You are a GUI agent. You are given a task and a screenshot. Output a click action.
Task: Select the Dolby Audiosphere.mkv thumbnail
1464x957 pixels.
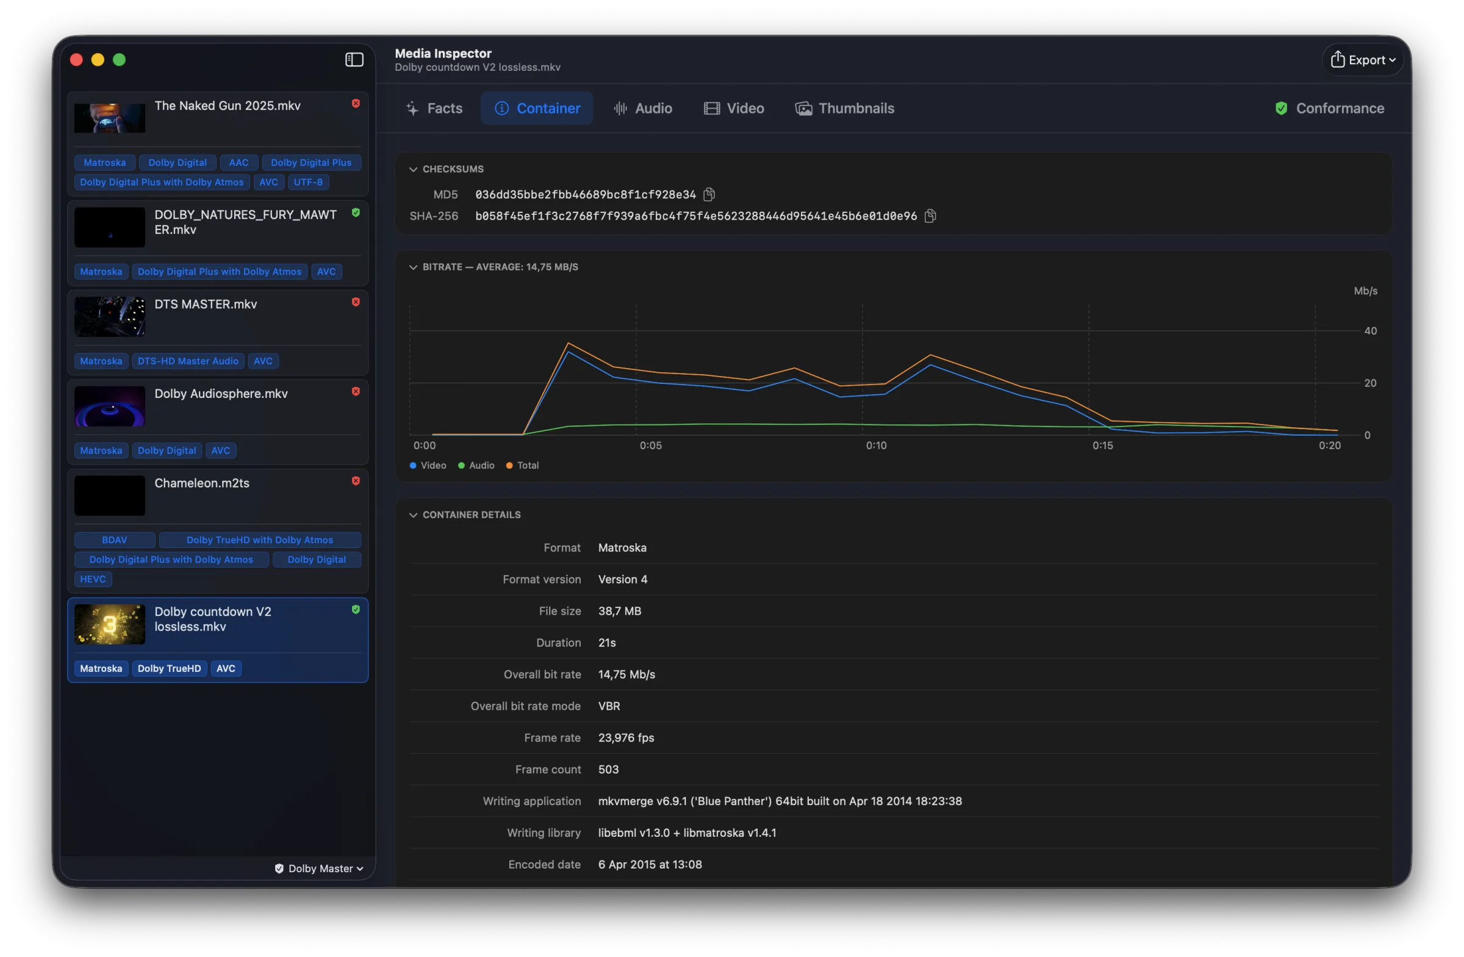[110, 407]
